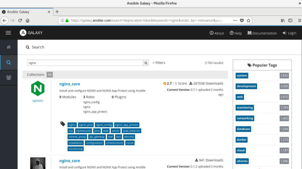This screenshot has width=302, height=169.
Task: Click the infrastructure tag
Action: tap(114, 143)
